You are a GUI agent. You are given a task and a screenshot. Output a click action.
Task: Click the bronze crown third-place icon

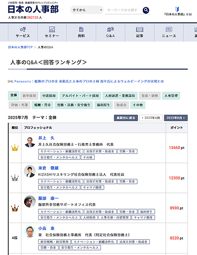pos(15,208)
